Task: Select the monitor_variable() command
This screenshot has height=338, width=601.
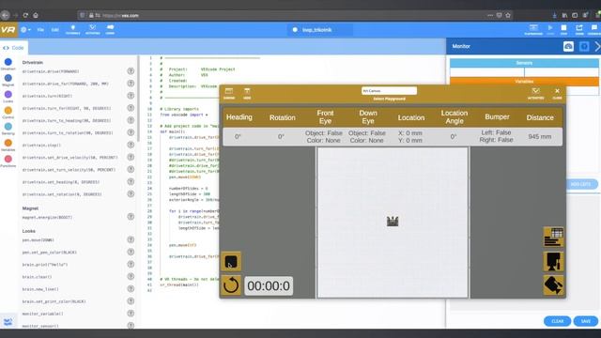Action: [x=42, y=314]
